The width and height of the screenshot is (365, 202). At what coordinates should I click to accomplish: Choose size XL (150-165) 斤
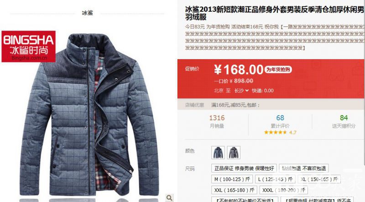coord(319,179)
